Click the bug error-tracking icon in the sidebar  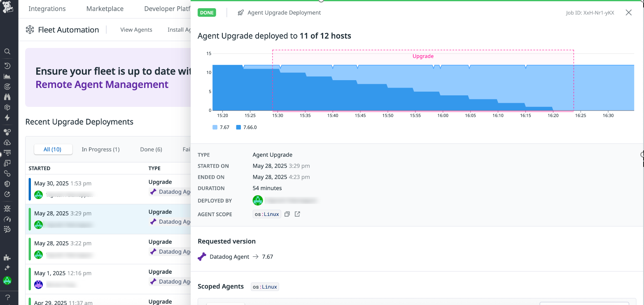pyautogui.click(x=7, y=208)
